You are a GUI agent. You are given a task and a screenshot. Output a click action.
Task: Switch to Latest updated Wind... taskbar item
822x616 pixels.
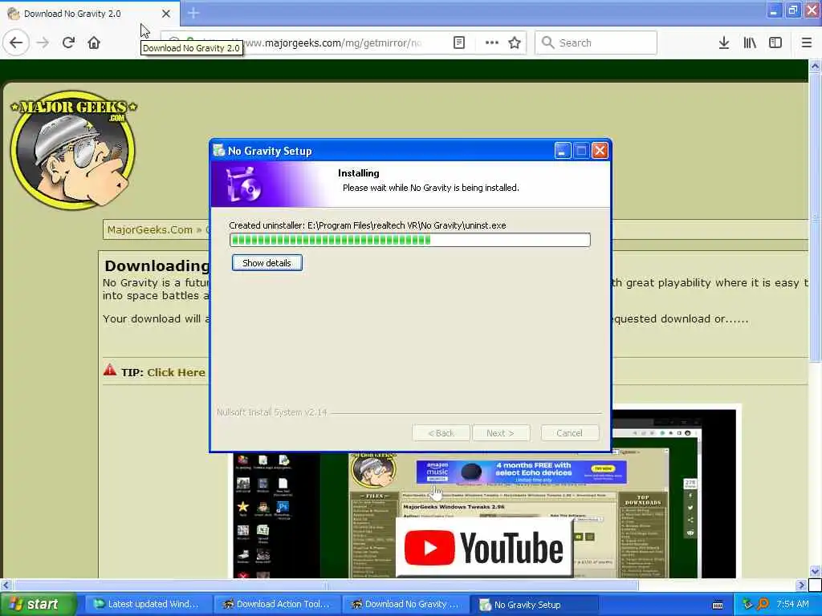[149, 605]
